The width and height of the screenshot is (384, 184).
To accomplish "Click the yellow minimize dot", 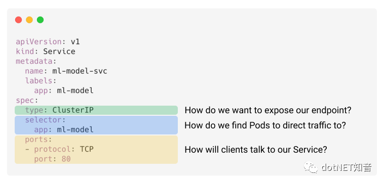I will (x=29, y=20).
